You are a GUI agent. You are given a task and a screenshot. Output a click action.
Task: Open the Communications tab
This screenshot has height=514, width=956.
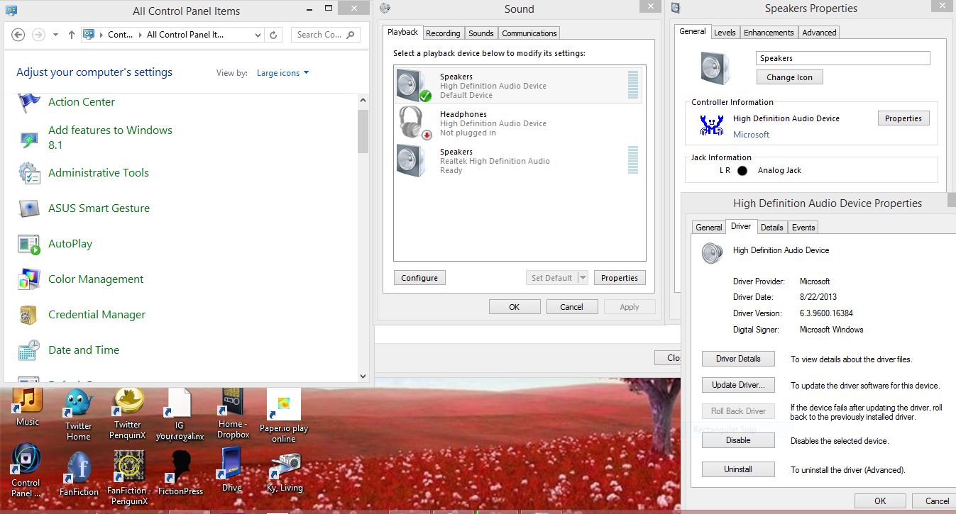529,33
